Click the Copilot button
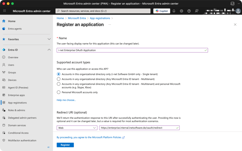The height and width of the screenshot is (151, 242). click(162, 11)
